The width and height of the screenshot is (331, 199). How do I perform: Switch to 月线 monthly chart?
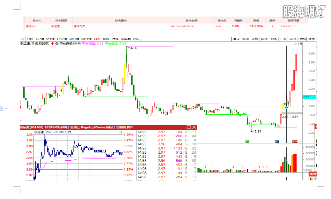[115, 39]
